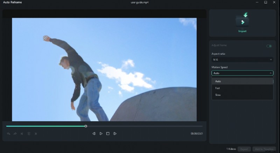Screen dimensions: 280x153
Task: Close the Auto Reframe window
Action: pyautogui.click(x=274, y=2)
